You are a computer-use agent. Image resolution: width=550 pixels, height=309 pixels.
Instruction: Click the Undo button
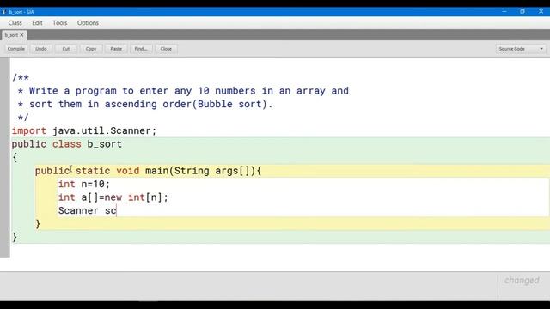(x=41, y=49)
